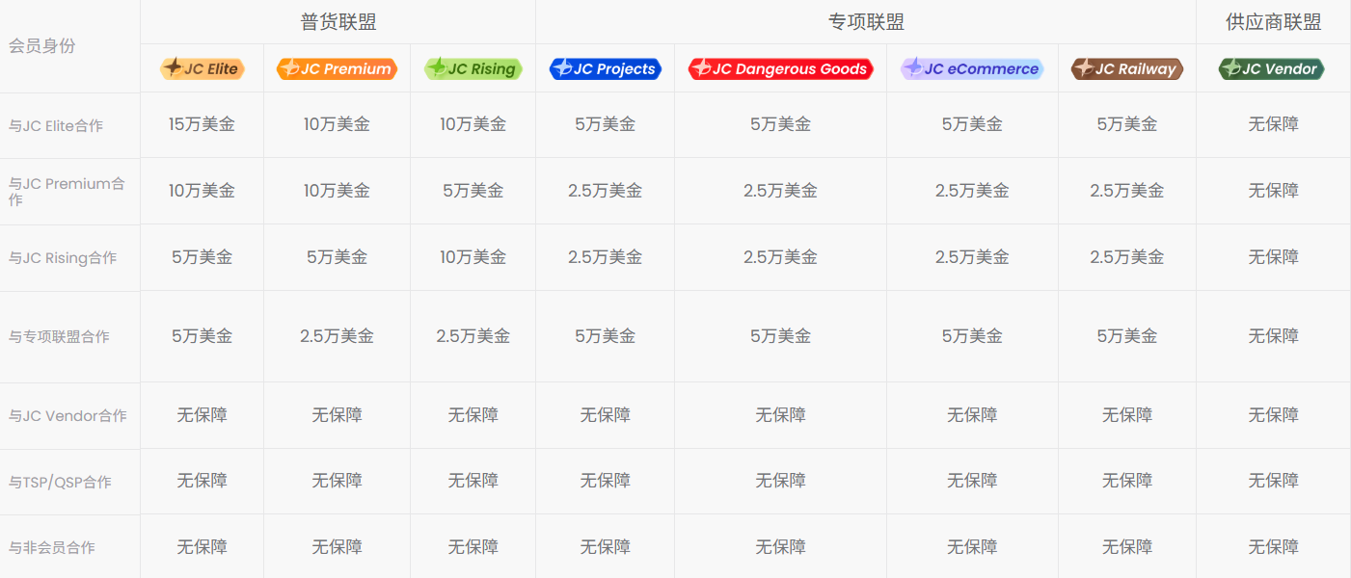Click JC Rising 无保障 in 与非会员合作 row
1351x578 pixels.
(473, 547)
